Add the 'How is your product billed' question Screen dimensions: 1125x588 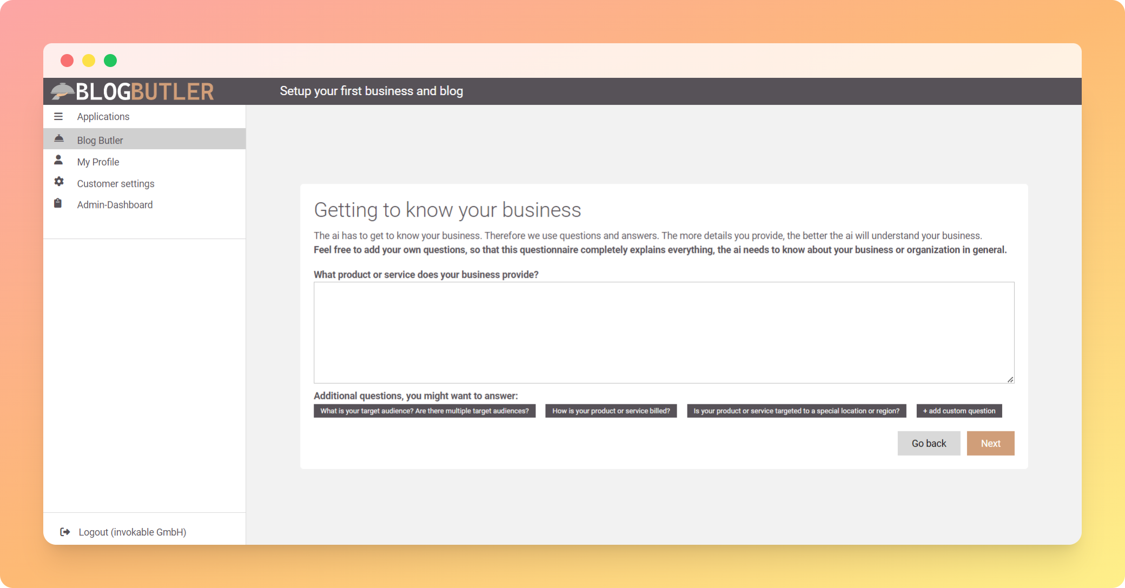coord(611,411)
